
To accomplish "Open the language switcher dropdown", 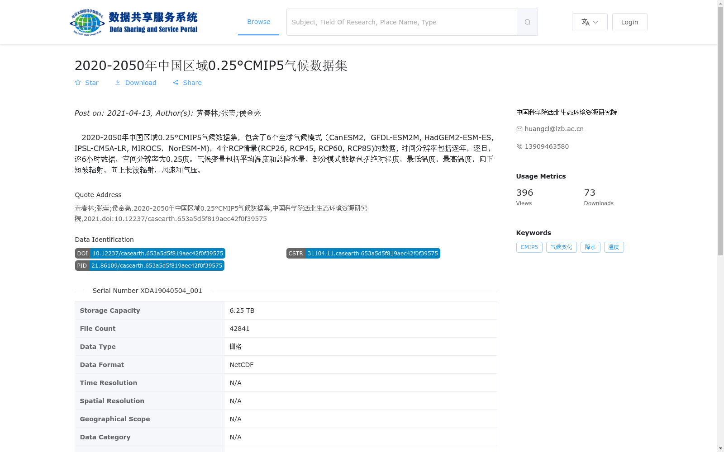I will pyautogui.click(x=590, y=22).
